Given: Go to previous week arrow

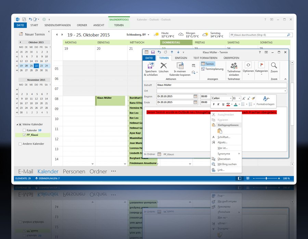Looking at the screenshot, I should [57, 35].
